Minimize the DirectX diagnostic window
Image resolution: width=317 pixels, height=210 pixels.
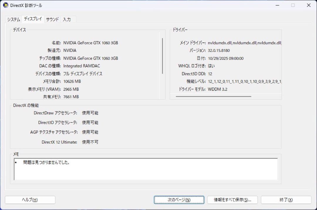[277, 6]
